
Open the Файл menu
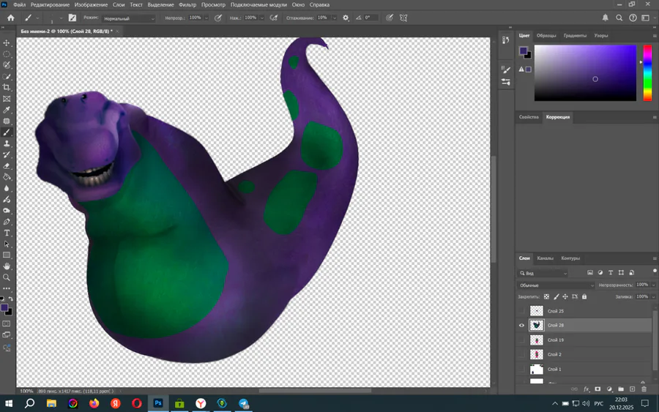[19, 4]
